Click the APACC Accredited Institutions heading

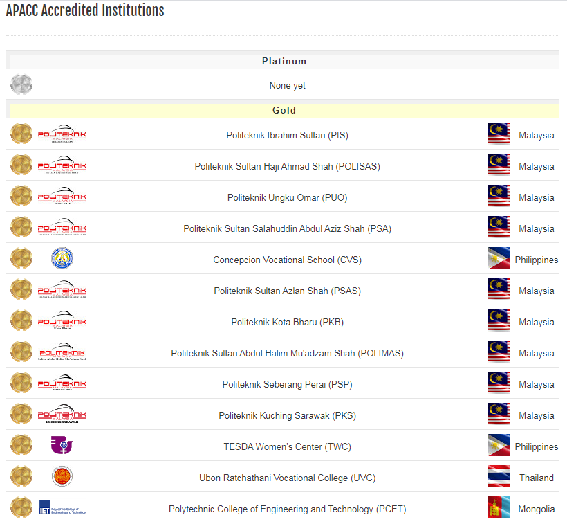click(85, 10)
